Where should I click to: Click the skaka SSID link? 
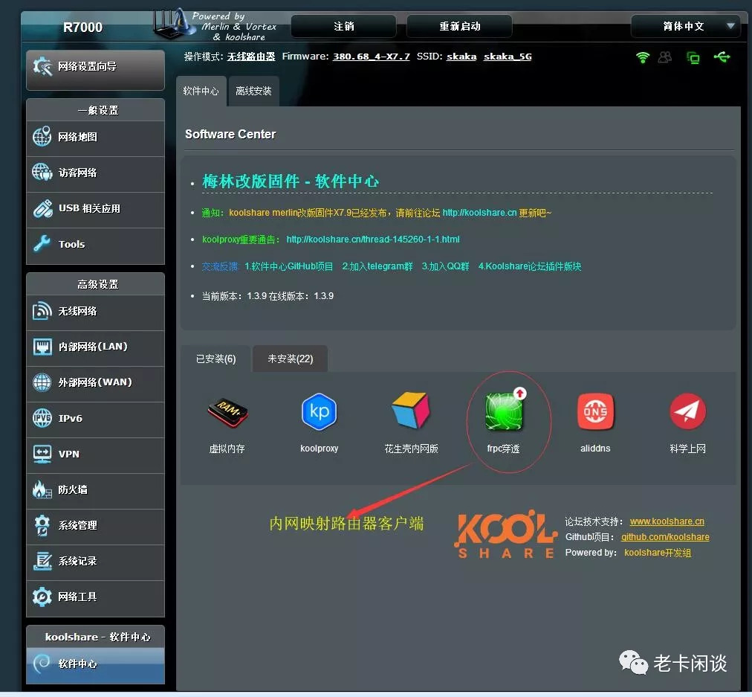pyautogui.click(x=461, y=57)
